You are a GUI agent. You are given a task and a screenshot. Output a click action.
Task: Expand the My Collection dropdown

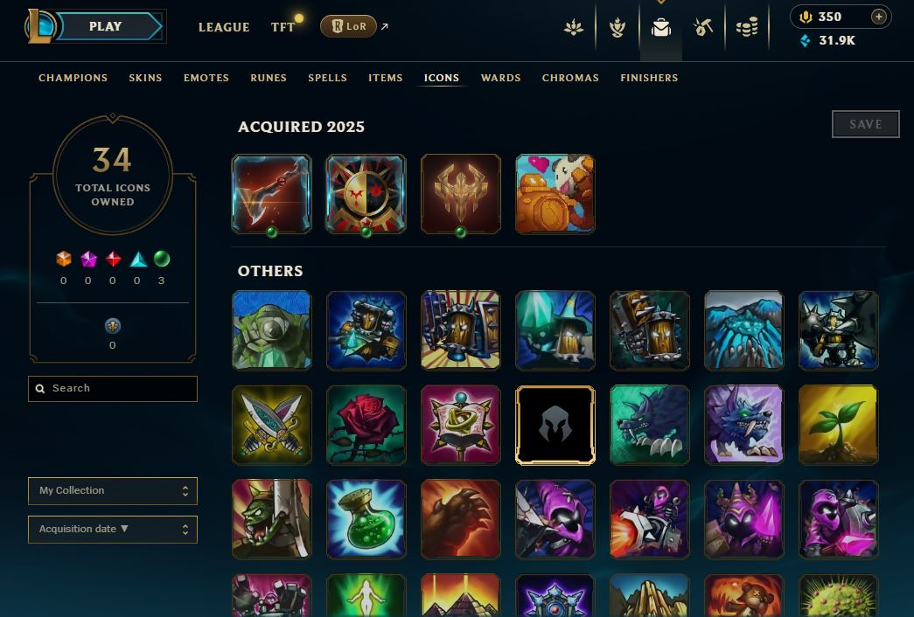pyautogui.click(x=113, y=491)
